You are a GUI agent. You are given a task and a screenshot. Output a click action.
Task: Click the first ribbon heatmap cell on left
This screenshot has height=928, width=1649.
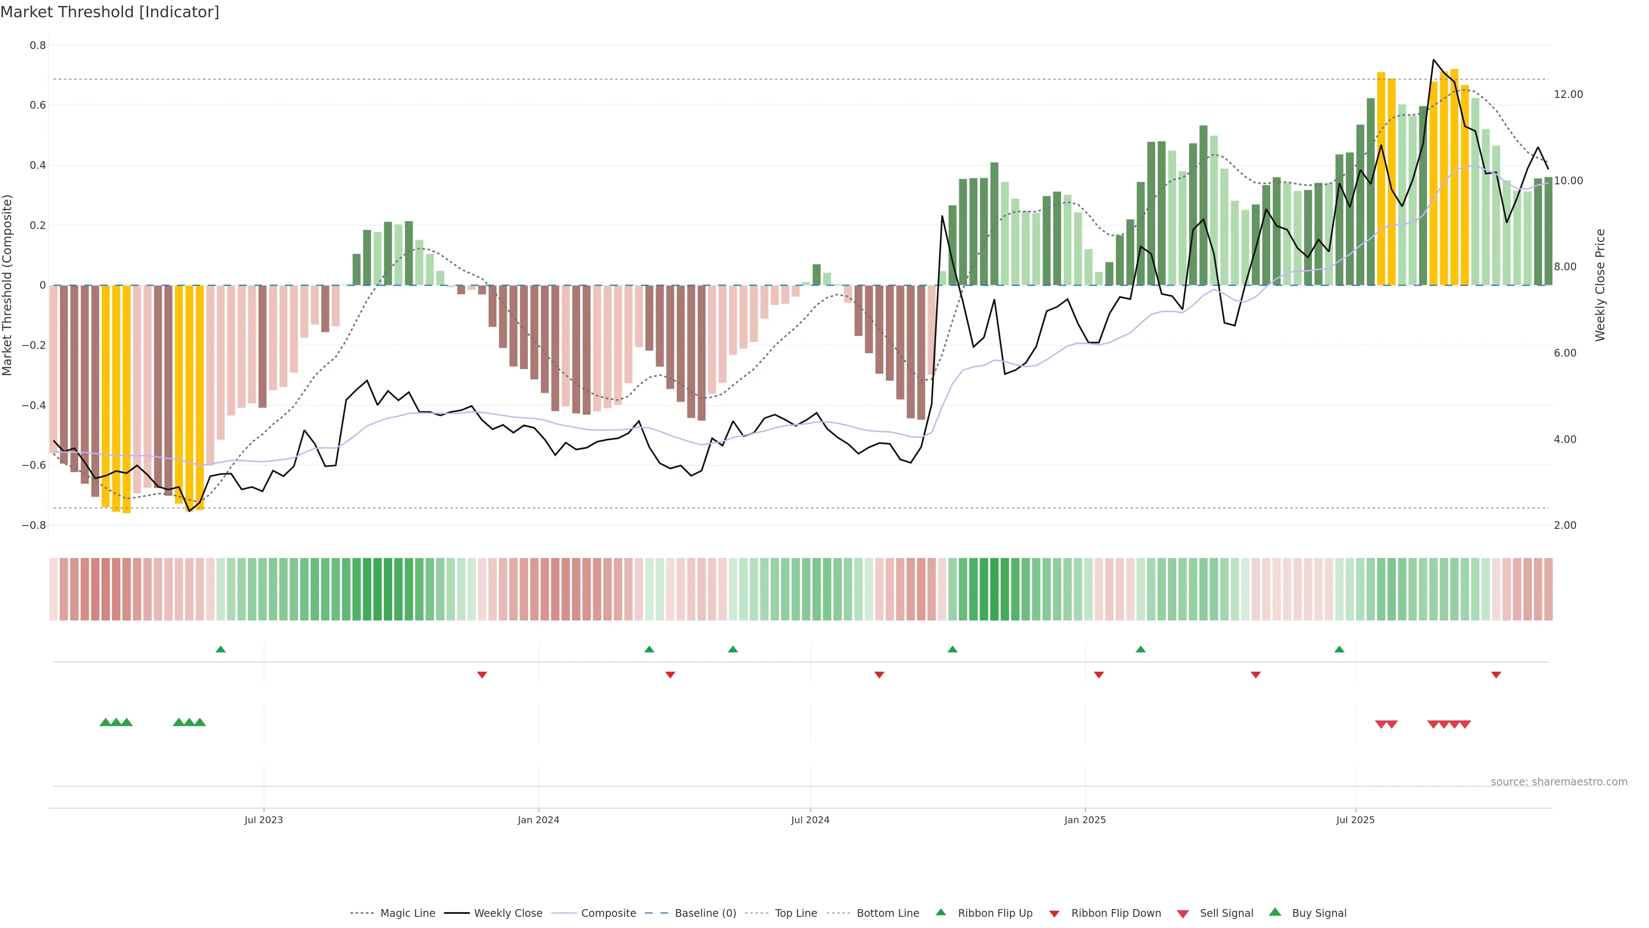(x=54, y=589)
